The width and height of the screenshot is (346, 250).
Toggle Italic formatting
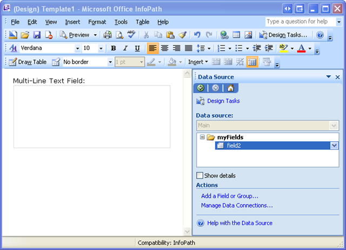125,48
